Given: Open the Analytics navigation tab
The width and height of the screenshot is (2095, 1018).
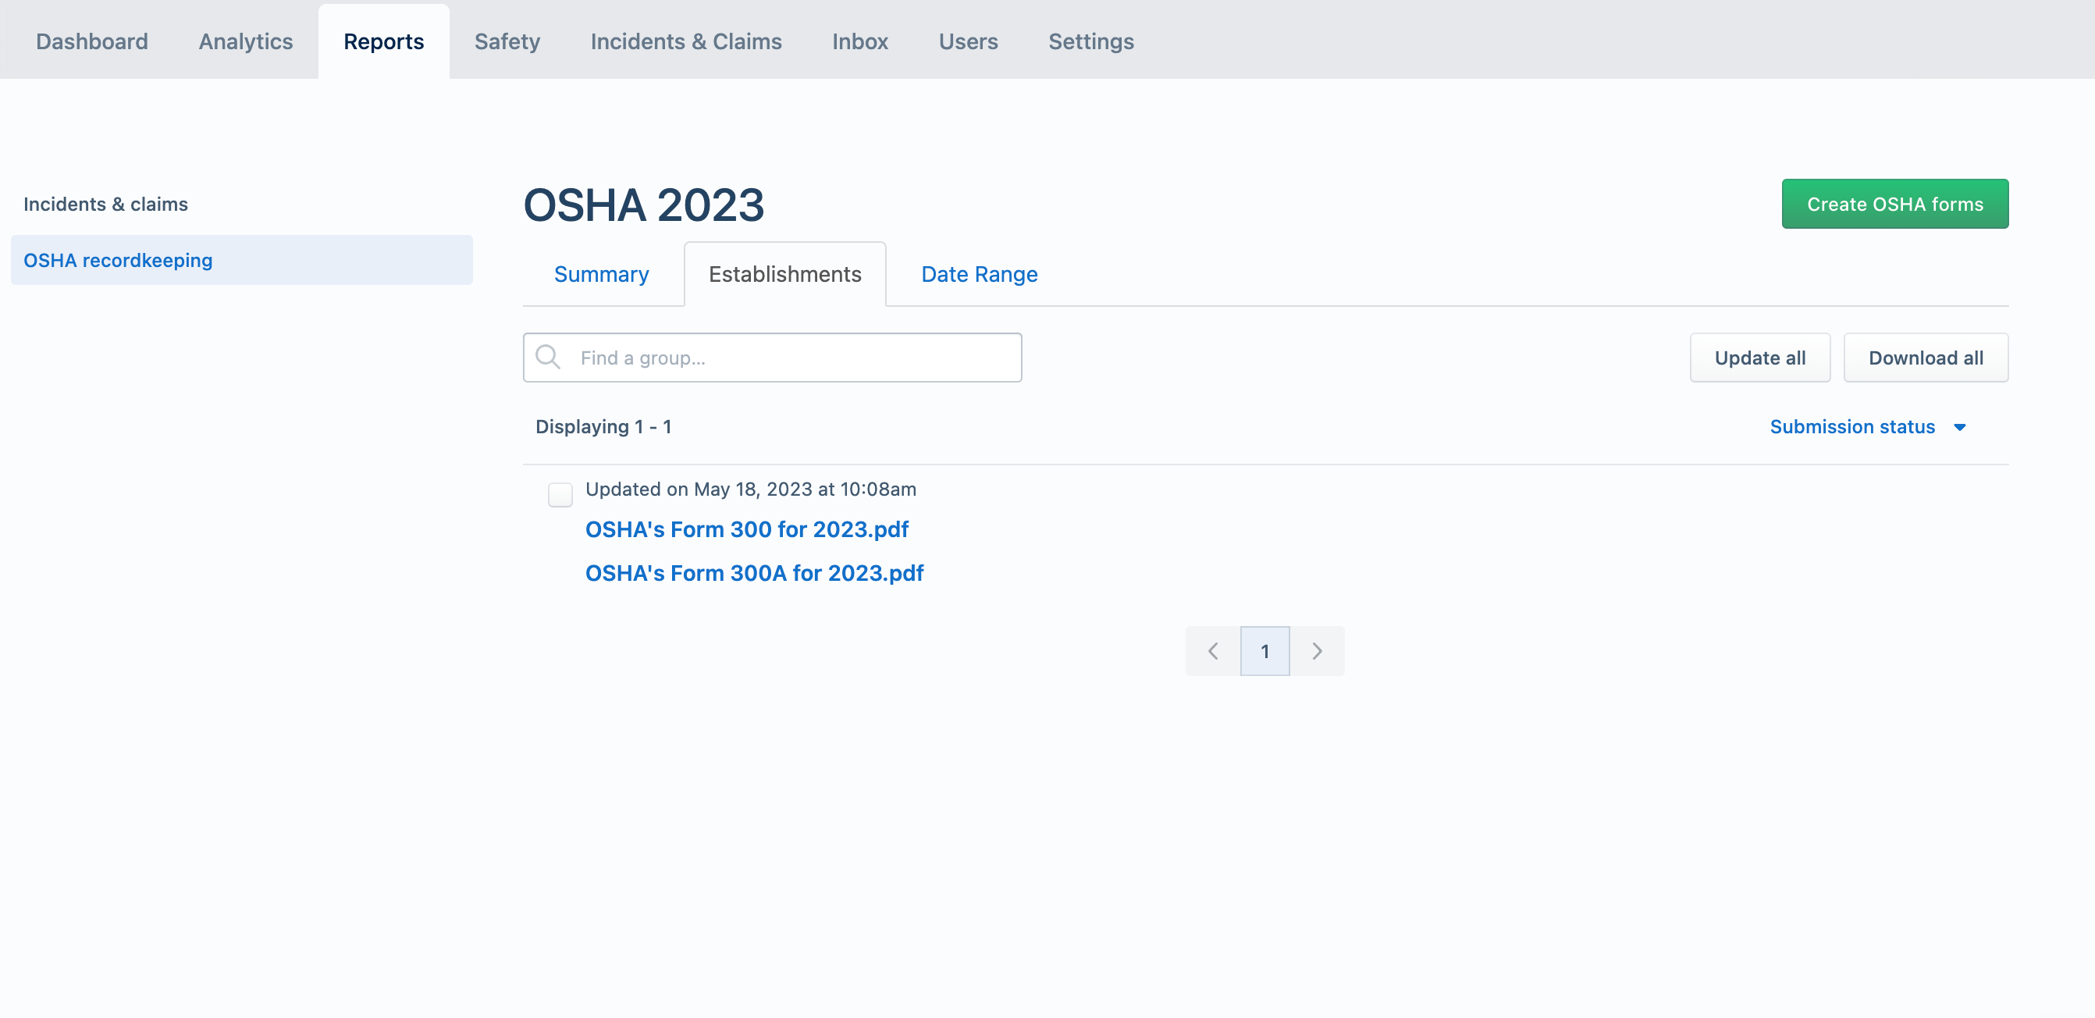Looking at the screenshot, I should coord(245,41).
